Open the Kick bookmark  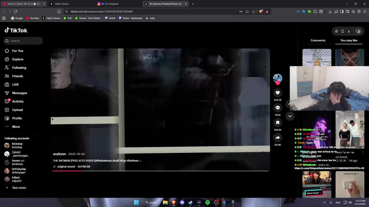click(68, 18)
